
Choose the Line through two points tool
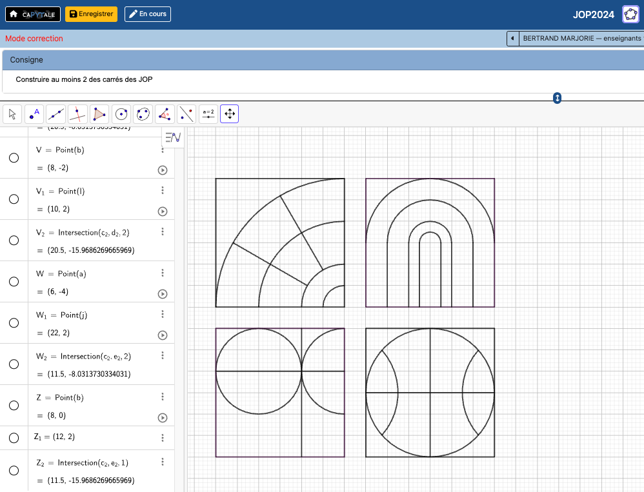point(56,114)
